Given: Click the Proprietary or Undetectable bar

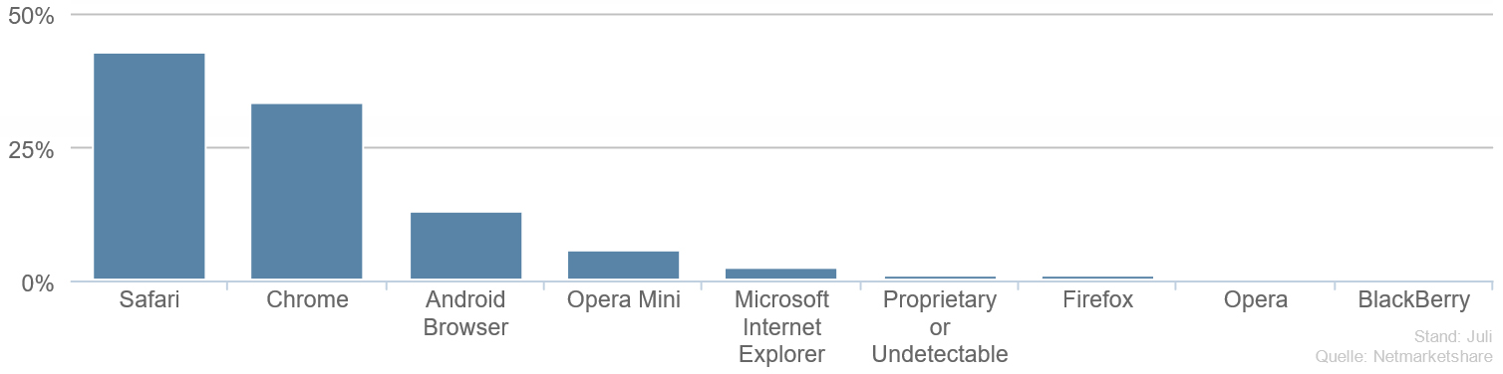Looking at the screenshot, I should 940,278.
